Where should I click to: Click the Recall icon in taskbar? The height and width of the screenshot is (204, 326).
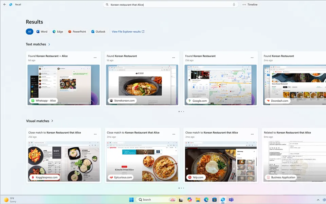point(223,200)
